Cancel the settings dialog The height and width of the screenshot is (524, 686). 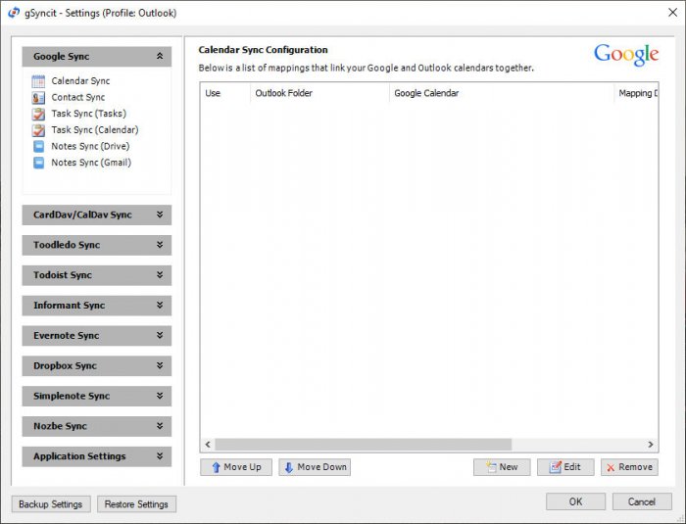642,501
